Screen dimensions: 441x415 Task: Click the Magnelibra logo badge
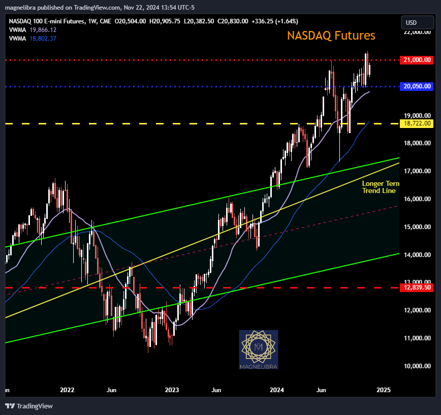click(x=259, y=349)
